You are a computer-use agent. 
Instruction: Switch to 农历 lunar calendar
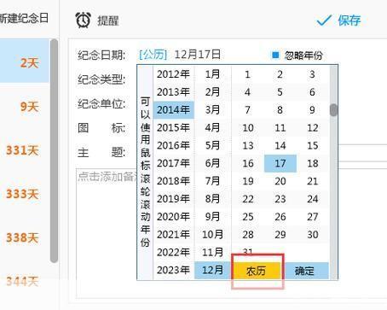click(x=256, y=271)
